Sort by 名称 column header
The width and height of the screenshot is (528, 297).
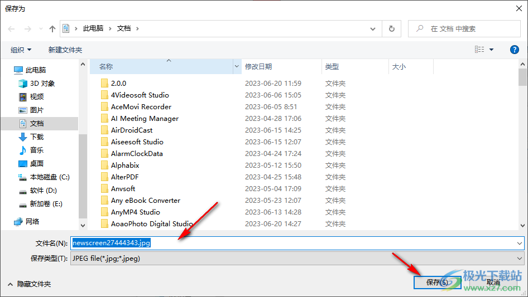point(161,67)
